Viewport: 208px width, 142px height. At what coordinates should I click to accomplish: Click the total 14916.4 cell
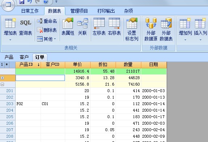[x=78, y=72]
